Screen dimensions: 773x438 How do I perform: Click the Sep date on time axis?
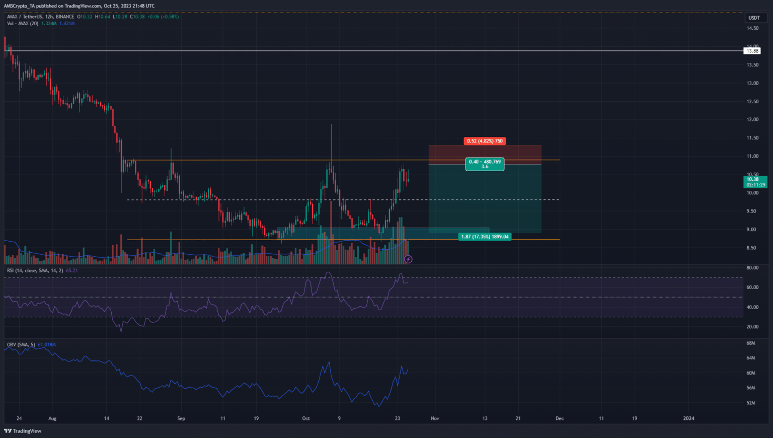[181, 418]
